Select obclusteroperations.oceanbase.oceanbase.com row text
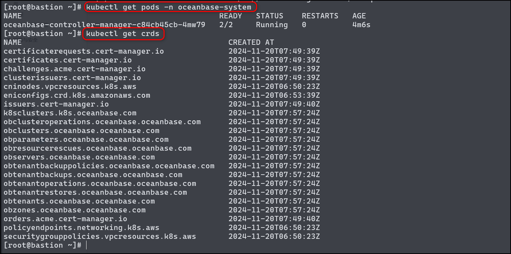The width and height of the screenshot is (511, 254). [102, 122]
